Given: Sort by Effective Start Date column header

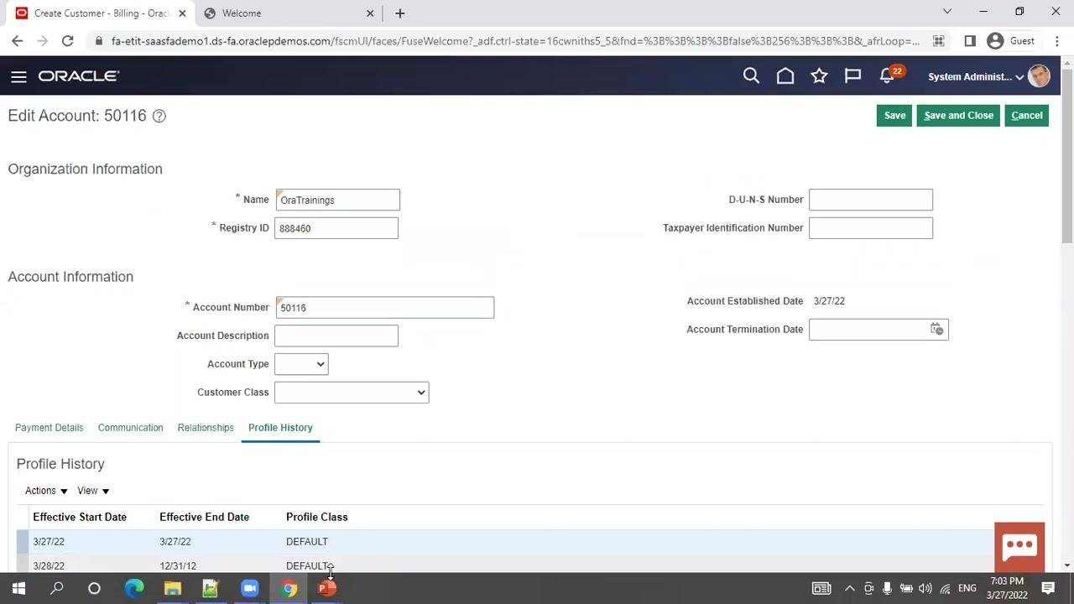Looking at the screenshot, I should point(80,517).
